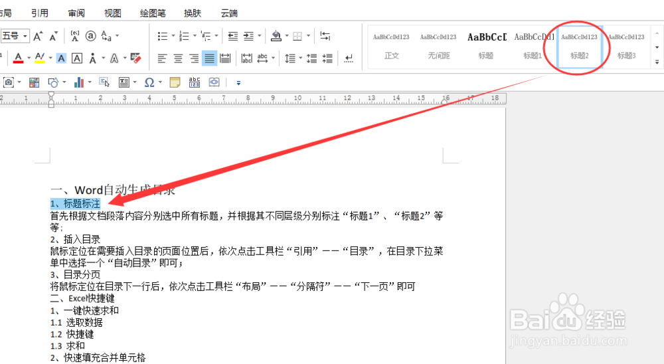Image resolution: width=664 pixels, height=364 pixels.
Task: Toggle distributed alignment
Action: 225,58
